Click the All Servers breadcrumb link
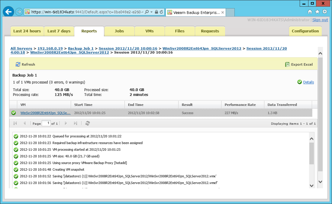The height and width of the screenshot is (204, 332). coord(21,48)
